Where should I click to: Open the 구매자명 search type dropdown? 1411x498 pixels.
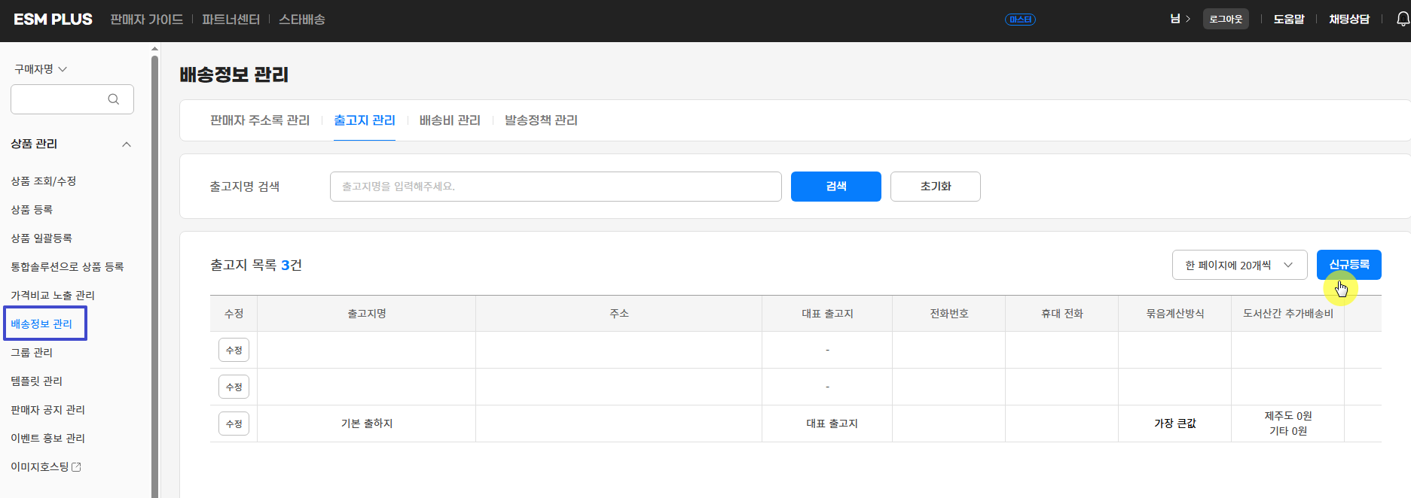tap(41, 69)
